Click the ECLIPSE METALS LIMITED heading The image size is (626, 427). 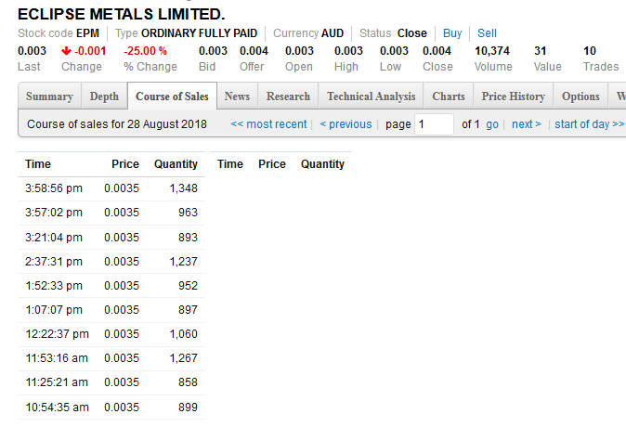[x=122, y=14]
